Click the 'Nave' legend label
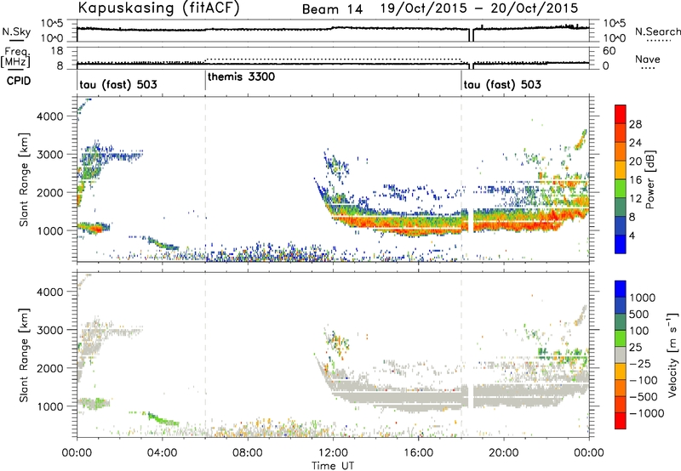Viewport: 681px width, 471px height. pyautogui.click(x=648, y=60)
